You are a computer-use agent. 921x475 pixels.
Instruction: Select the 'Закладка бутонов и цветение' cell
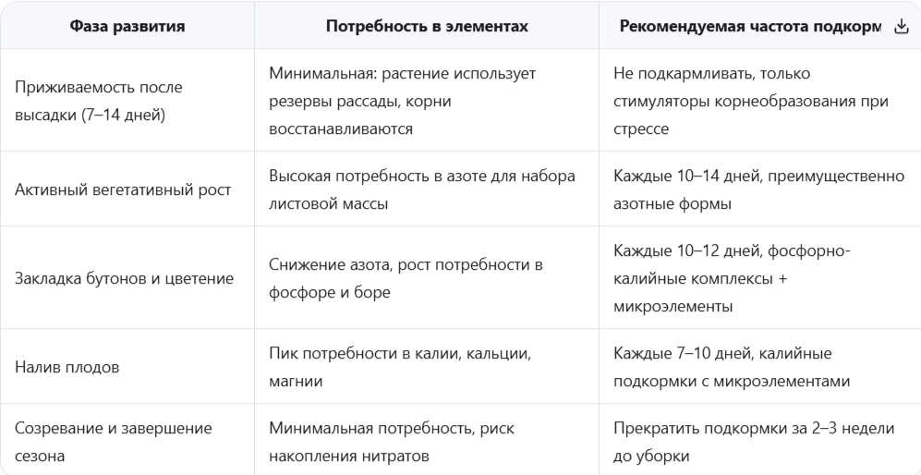pos(127,278)
